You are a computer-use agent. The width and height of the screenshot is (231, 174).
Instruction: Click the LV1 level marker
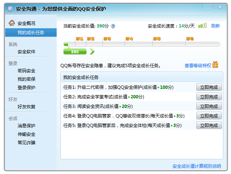(80, 39)
